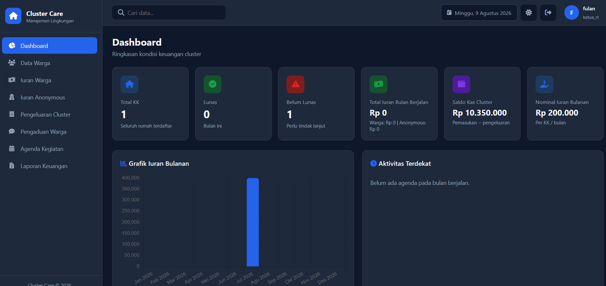This screenshot has width=606, height=286.
Task: Click Manajemen Lingkungan tagline
Action: 50,21
